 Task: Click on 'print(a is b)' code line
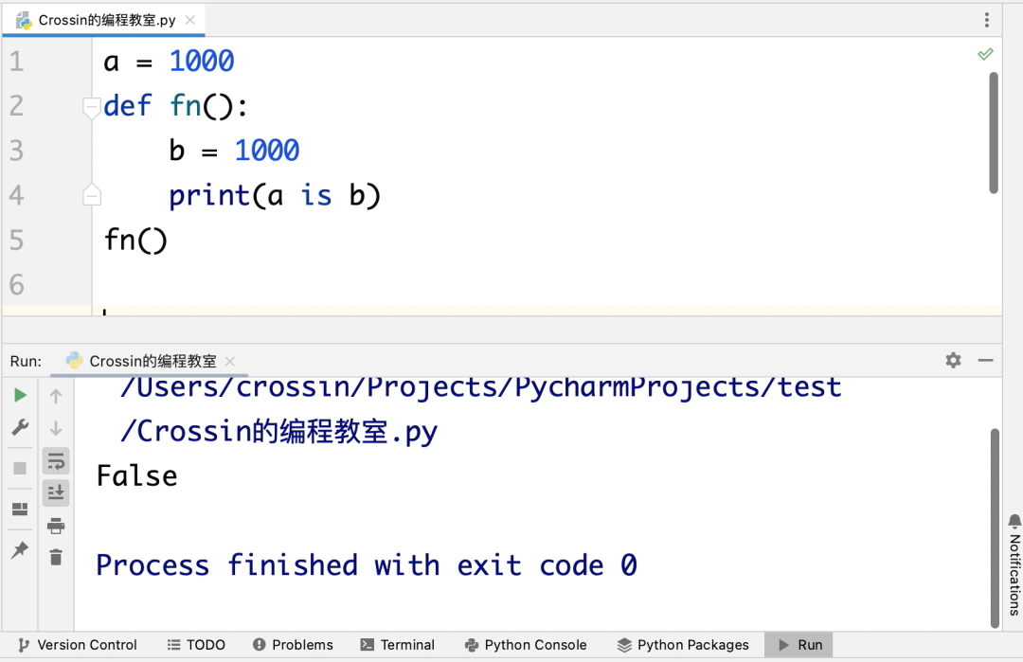coord(274,196)
